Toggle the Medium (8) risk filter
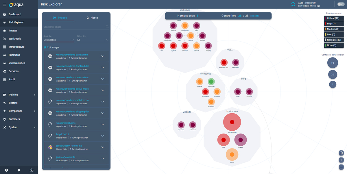The height and width of the screenshot is (174, 347). [334, 29]
